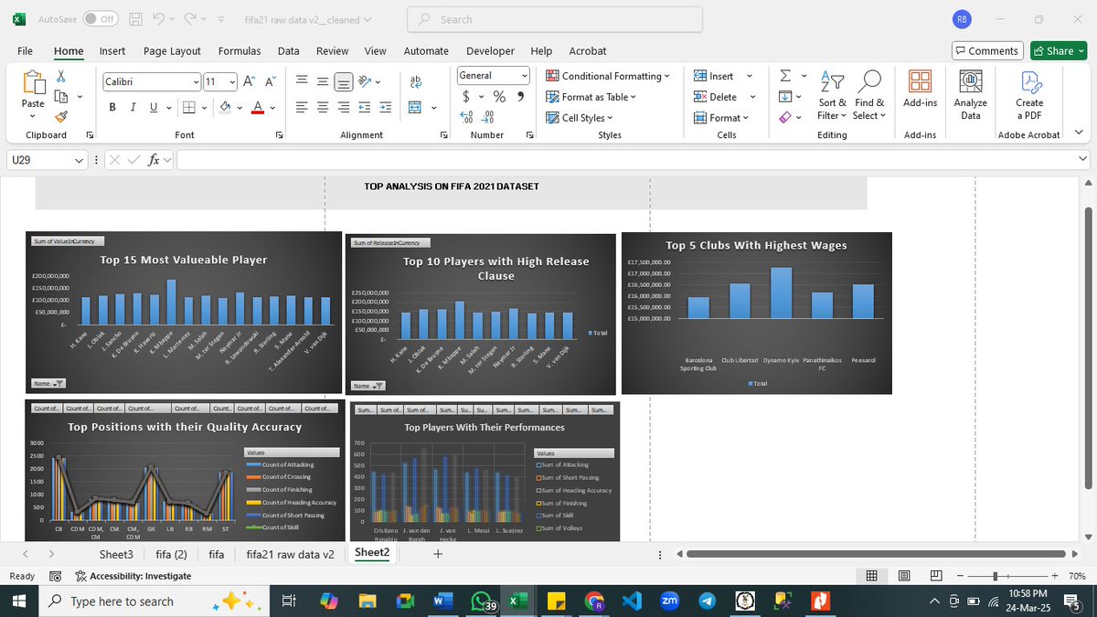Open Word from the taskbar
Screen dimensions: 1097x617
point(442,601)
